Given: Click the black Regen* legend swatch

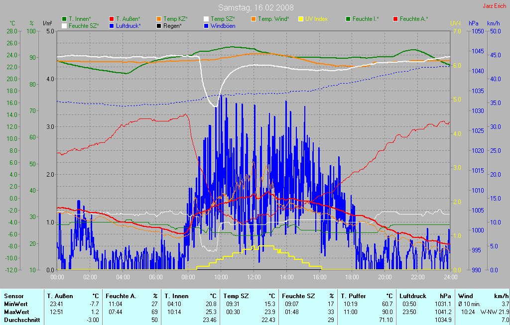Looking at the screenshot, I should coord(159,26).
